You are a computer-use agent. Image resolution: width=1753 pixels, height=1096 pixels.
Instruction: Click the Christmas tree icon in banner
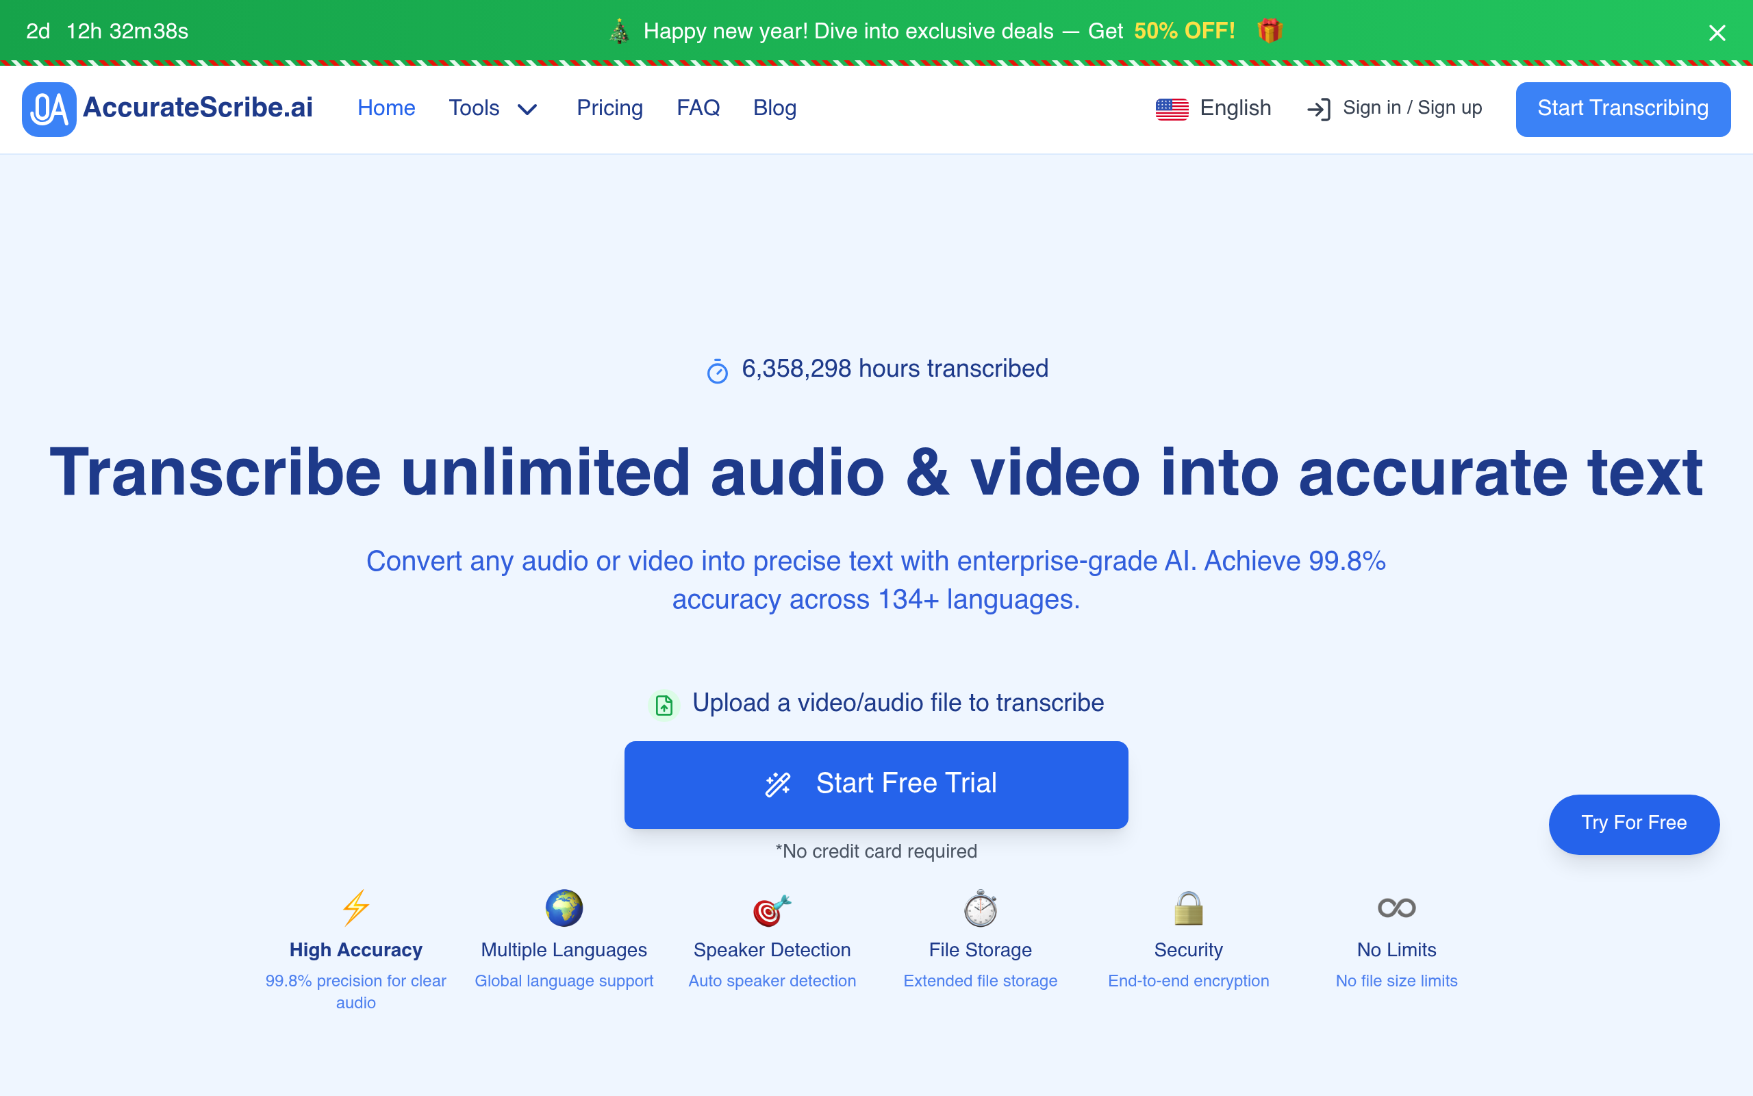click(619, 32)
